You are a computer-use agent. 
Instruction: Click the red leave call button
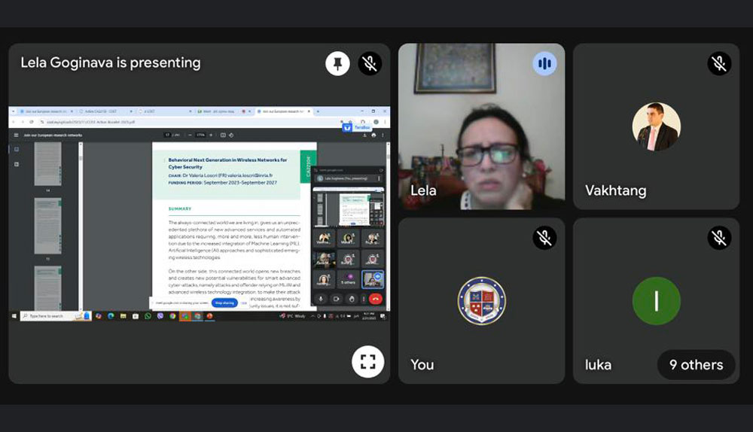376,299
